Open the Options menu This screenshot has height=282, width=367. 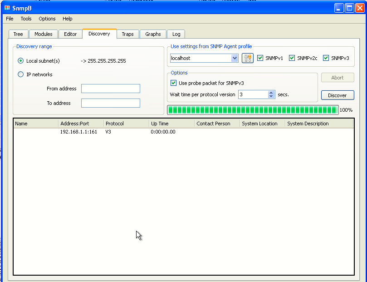[x=47, y=19]
